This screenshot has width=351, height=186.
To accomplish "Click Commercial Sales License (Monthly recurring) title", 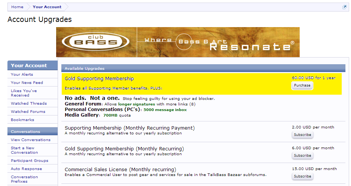I will coord(120,169).
